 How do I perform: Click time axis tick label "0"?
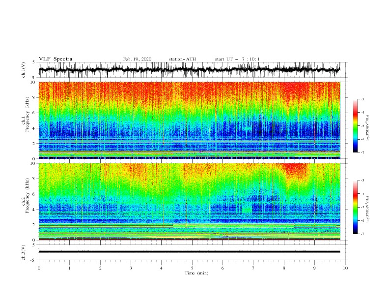pyautogui.click(x=39, y=268)
